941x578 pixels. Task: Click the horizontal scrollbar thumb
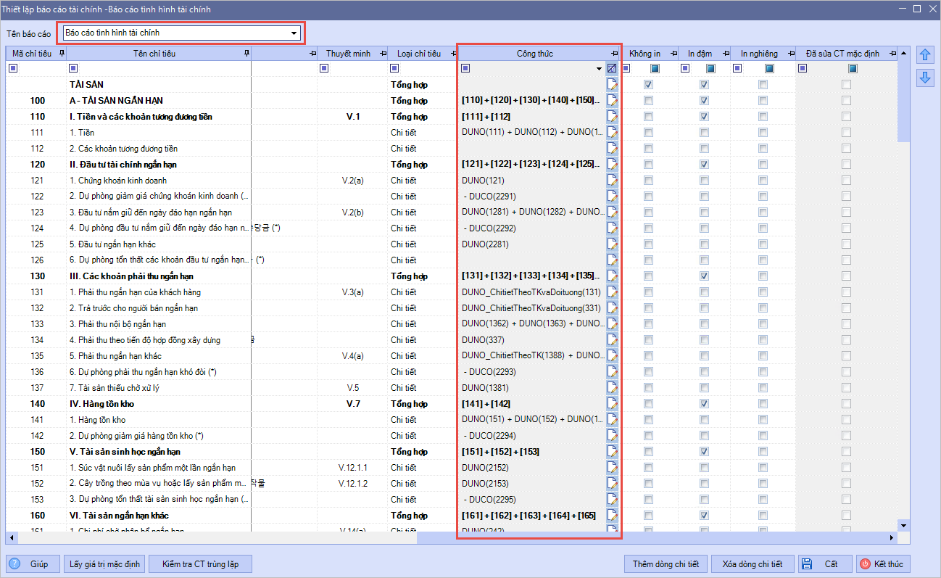click(x=652, y=538)
